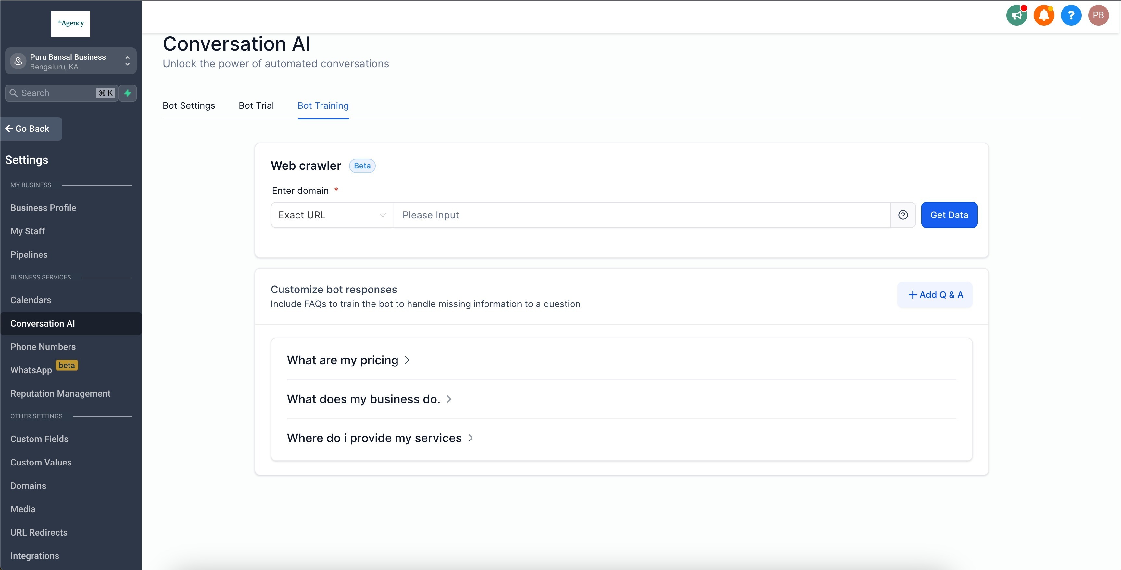Switch to the Bot Settings tab

click(188, 106)
